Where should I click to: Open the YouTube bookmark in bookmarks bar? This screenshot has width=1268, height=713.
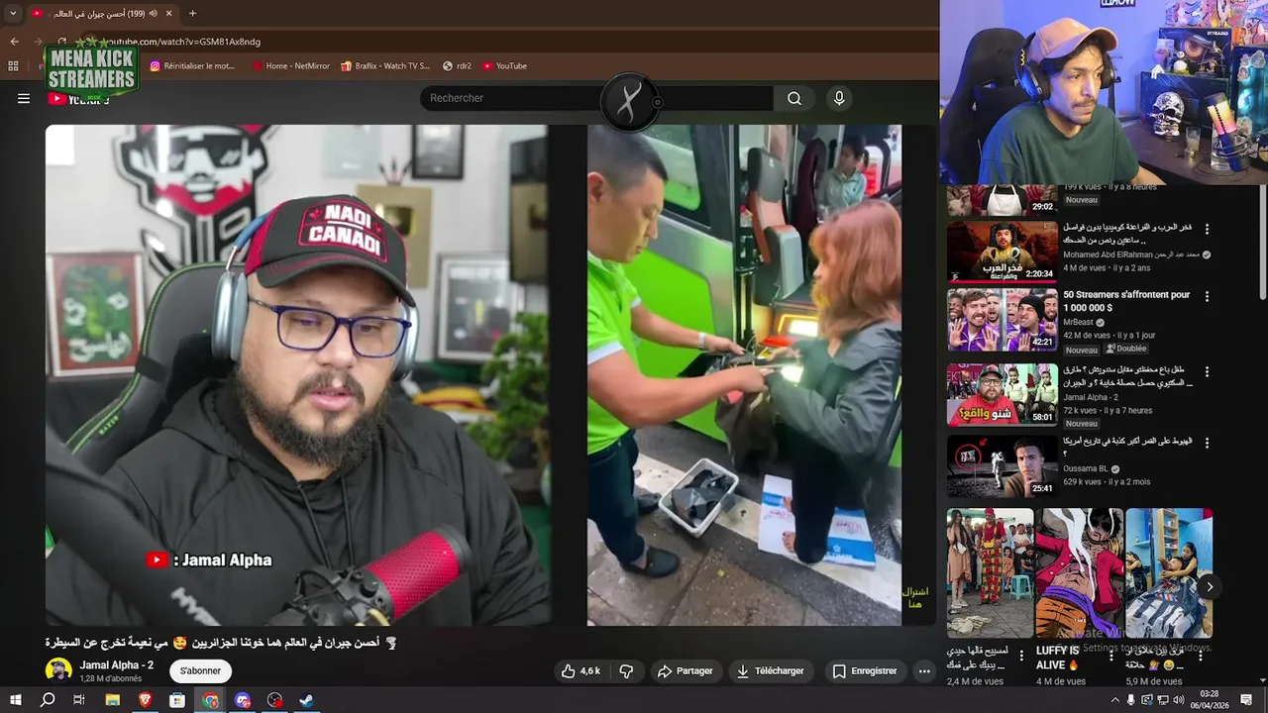pos(505,66)
